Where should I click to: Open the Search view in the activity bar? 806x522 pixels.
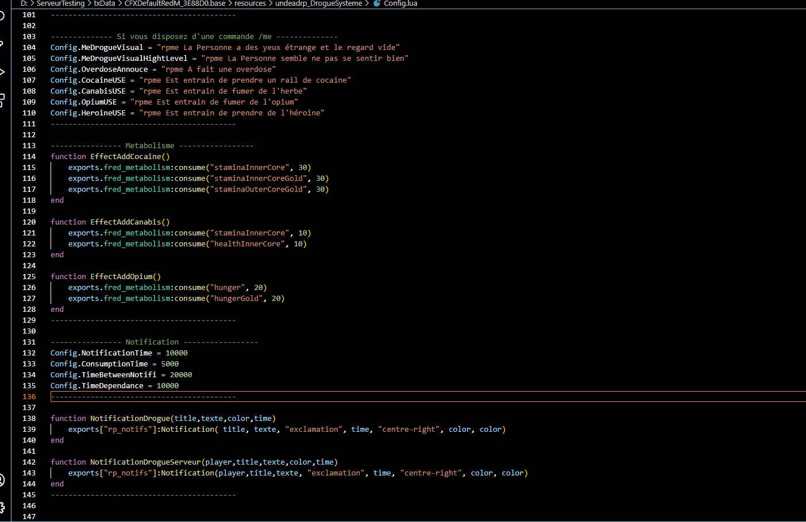[2, 16]
